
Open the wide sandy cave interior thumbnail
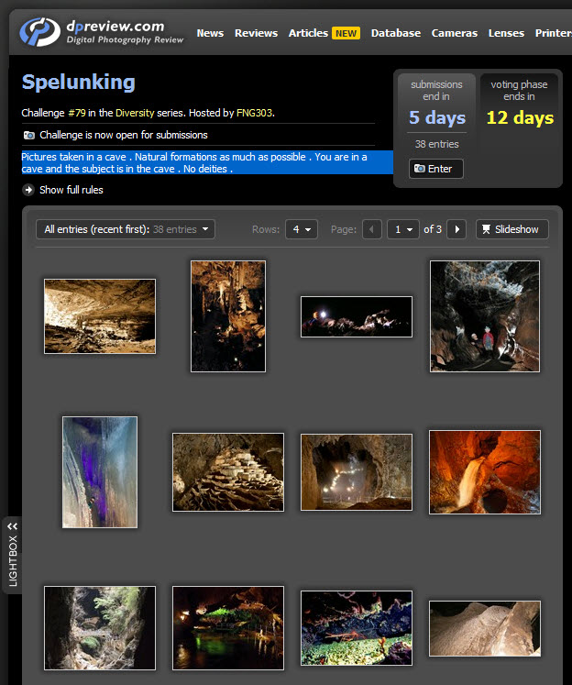pos(100,316)
